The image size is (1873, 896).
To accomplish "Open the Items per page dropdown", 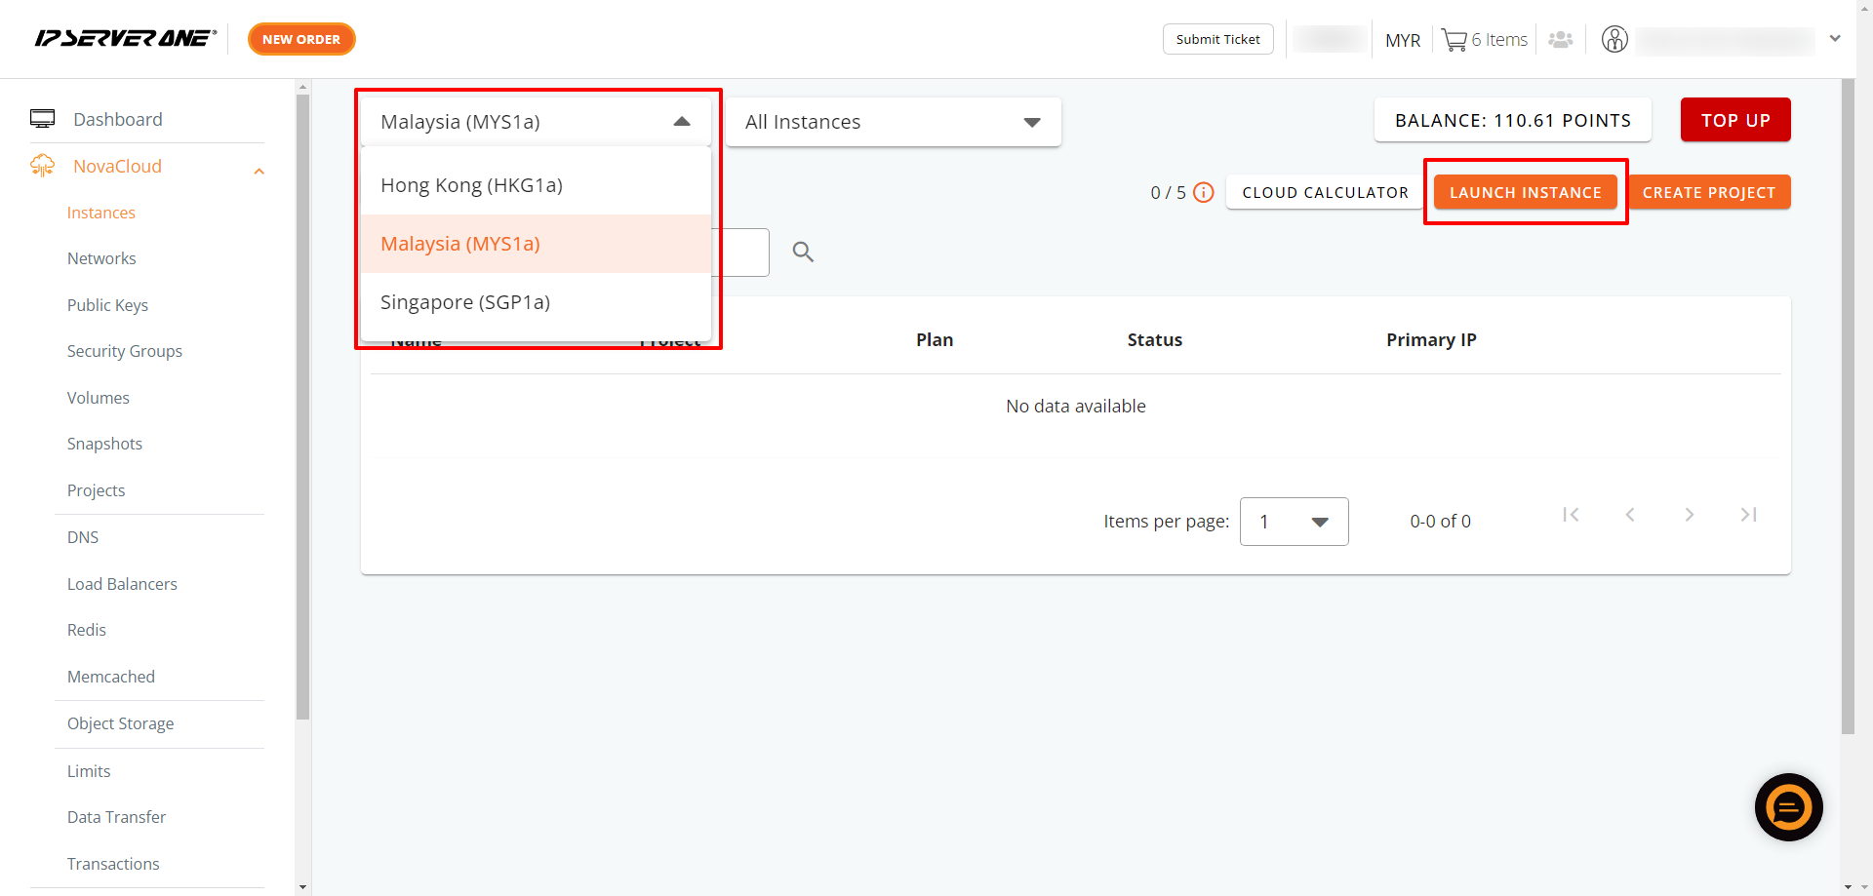I will tap(1295, 522).
